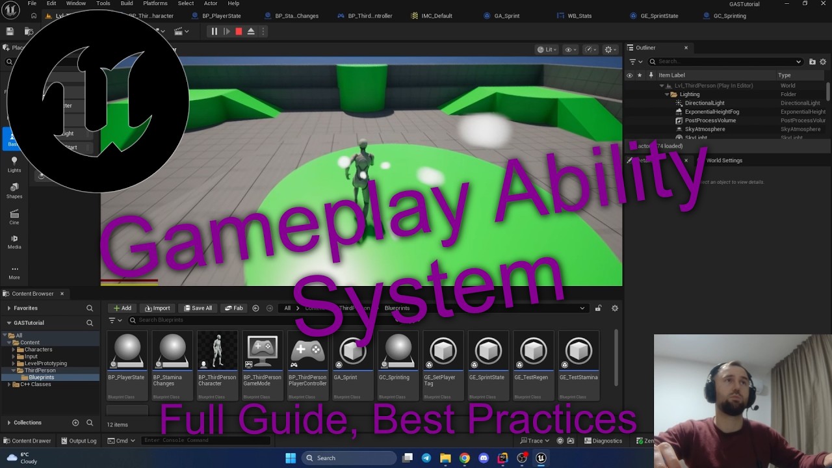Click the Outliner pin column header
The image size is (832, 468).
[651, 75]
